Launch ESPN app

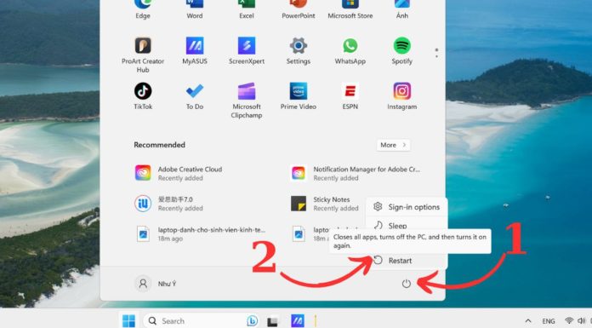tap(350, 96)
